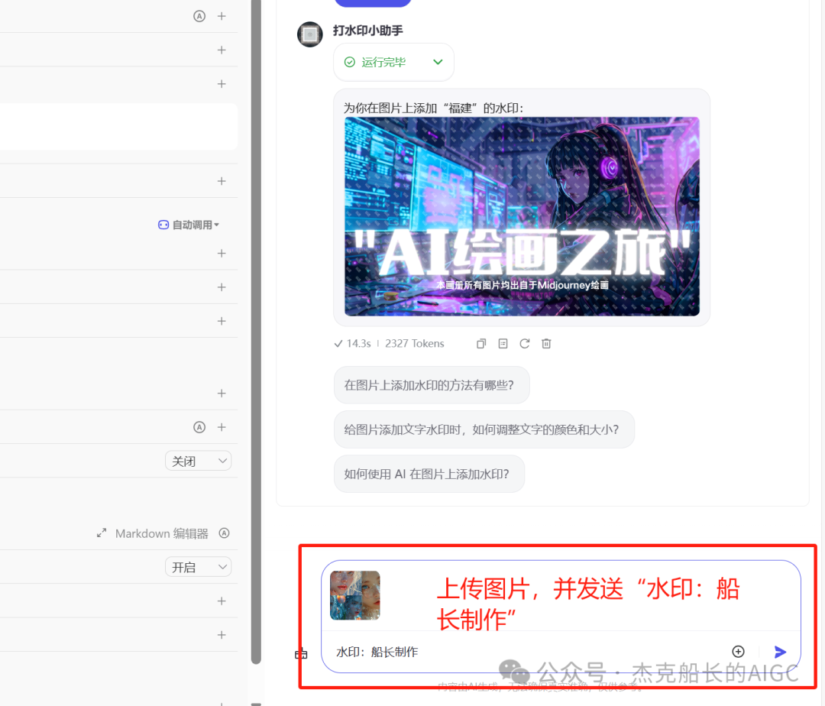Expand the Markdown 编辑器 with arrows icon
Image resolution: width=825 pixels, height=706 pixels.
tap(102, 533)
